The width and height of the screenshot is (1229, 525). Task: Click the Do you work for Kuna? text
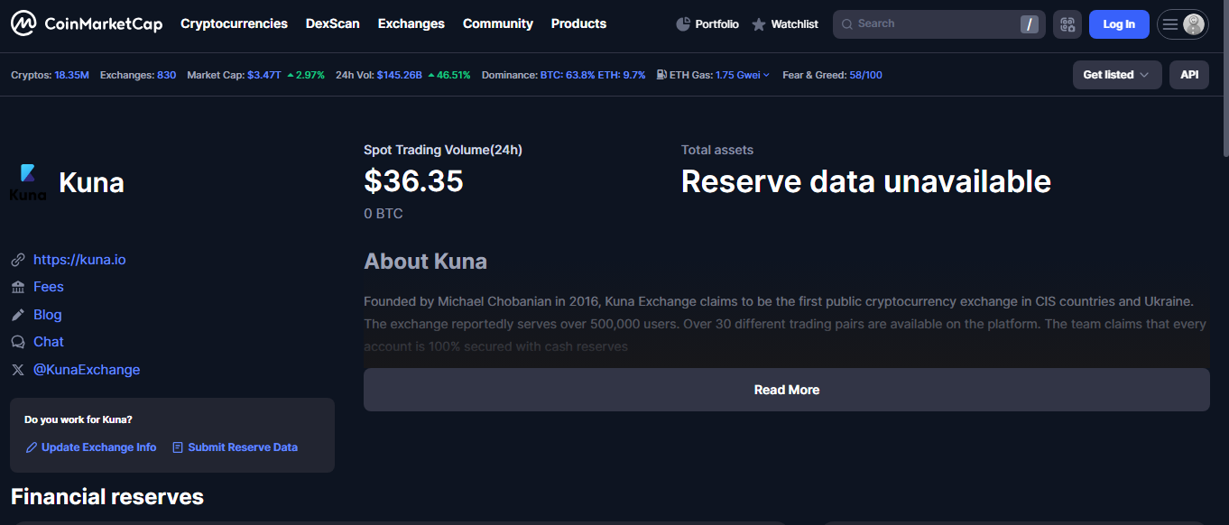coord(79,419)
